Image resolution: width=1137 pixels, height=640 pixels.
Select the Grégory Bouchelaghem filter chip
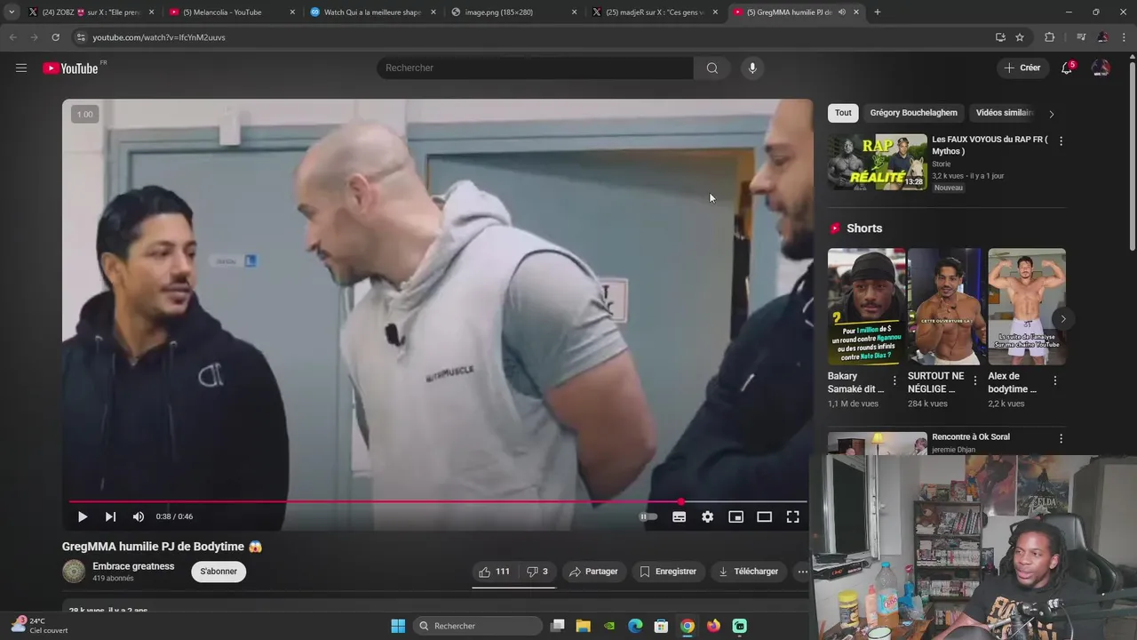click(x=913, y=113)
